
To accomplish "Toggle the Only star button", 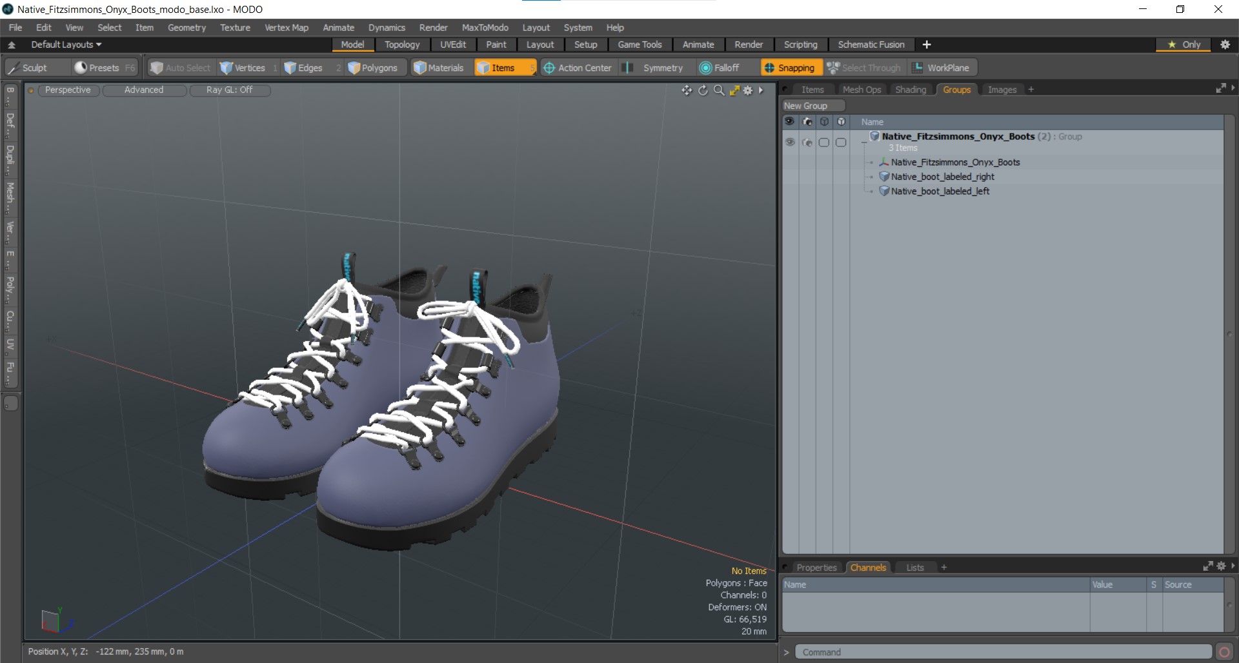I will coord(1184,45).
